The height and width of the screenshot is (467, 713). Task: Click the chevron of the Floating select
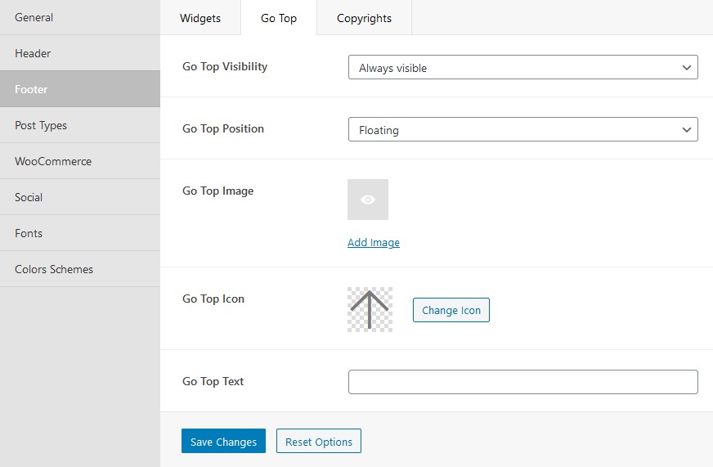point(687,129)
